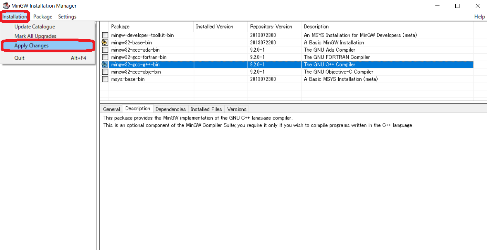The width and height of the screenshot is (487, 250).
Task: Choose Update Catalogue from the menu
Action: pyautogui.click(x=48, y=27)
